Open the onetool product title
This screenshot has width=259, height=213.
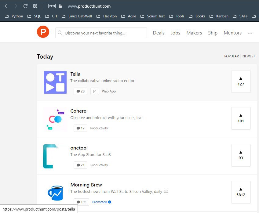coord(79,148)
